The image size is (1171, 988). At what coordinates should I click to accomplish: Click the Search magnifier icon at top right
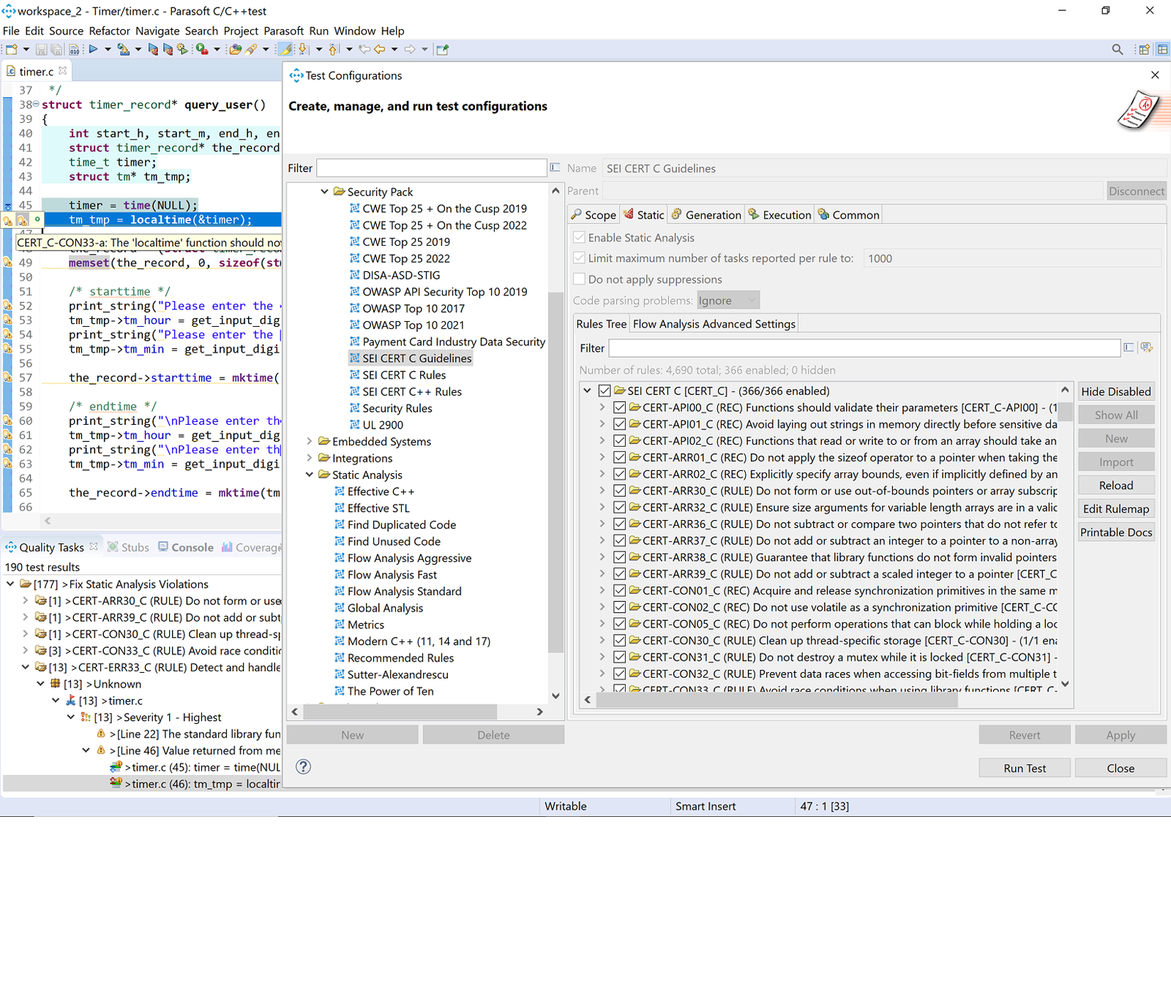coord(1117,49)
